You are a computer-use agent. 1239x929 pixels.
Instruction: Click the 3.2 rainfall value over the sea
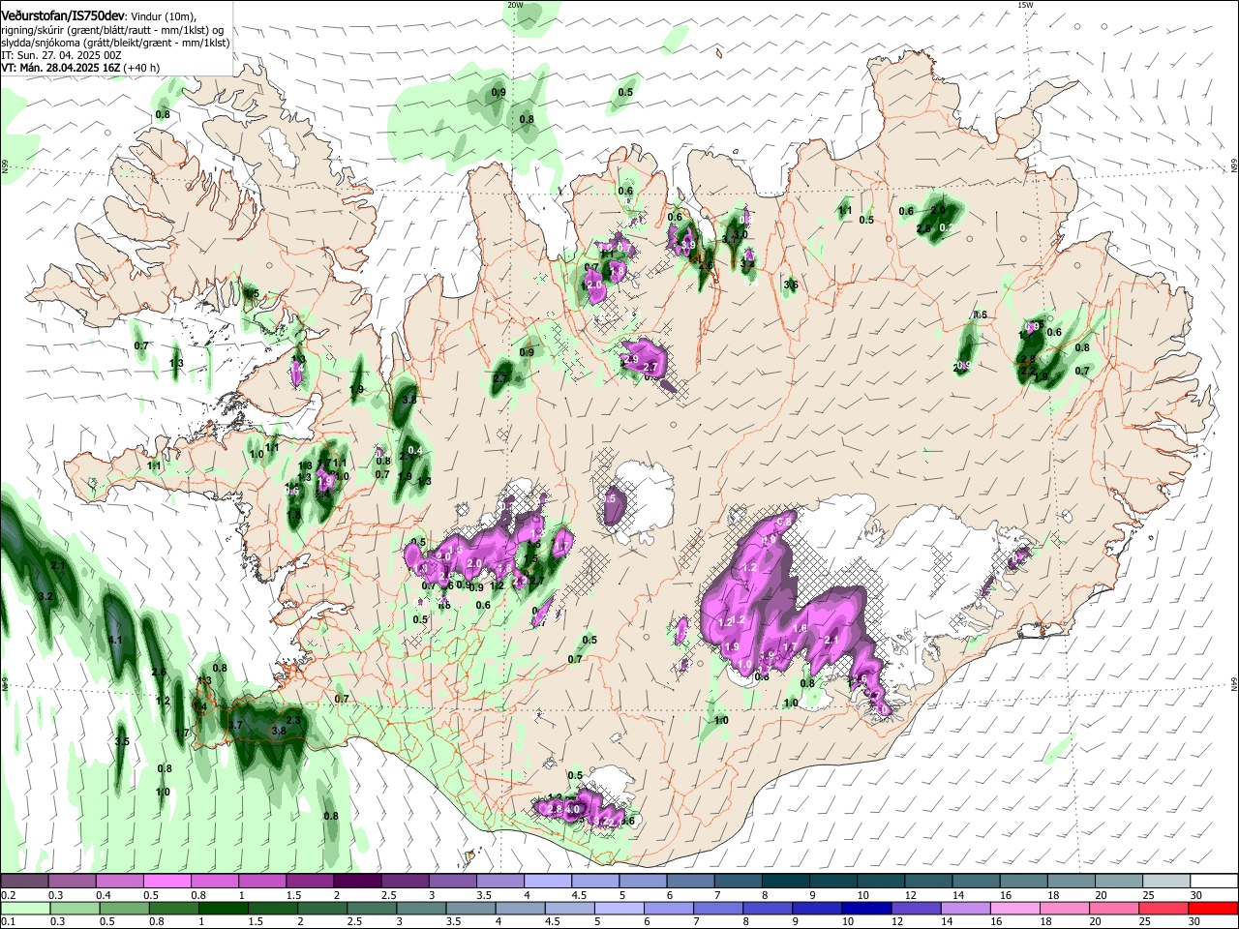point(45,596)
